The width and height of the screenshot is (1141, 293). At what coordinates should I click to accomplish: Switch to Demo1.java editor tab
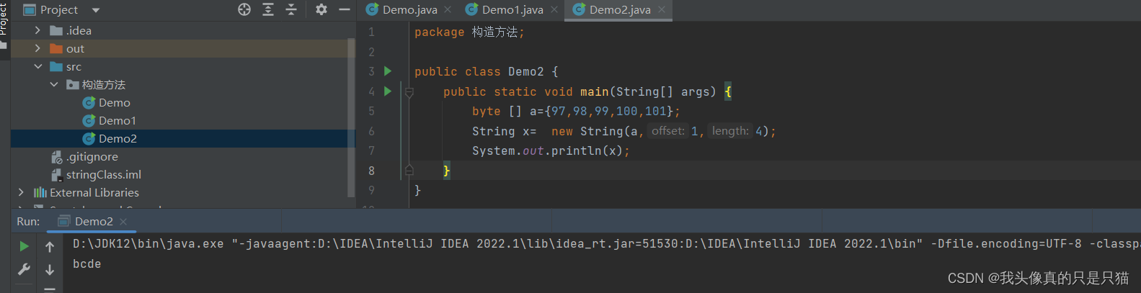512,9
